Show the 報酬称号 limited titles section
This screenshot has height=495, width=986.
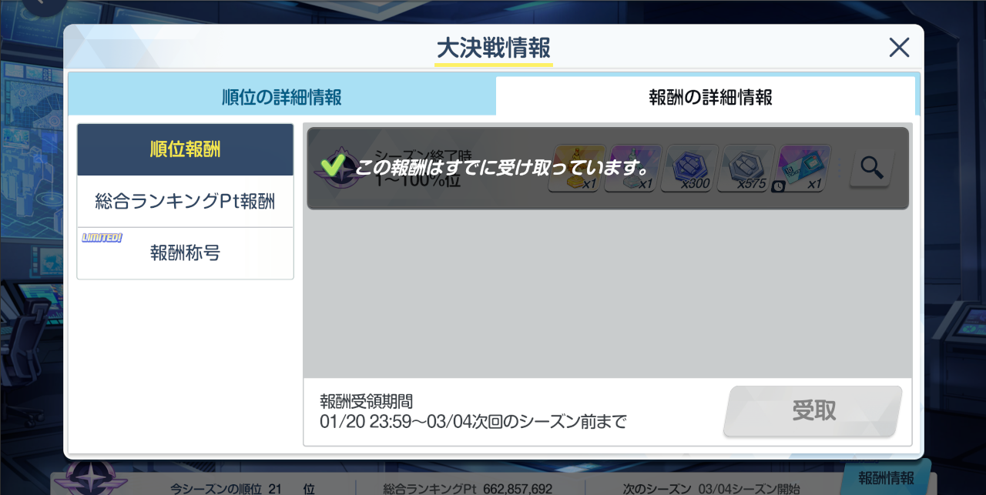pos(185,253)
